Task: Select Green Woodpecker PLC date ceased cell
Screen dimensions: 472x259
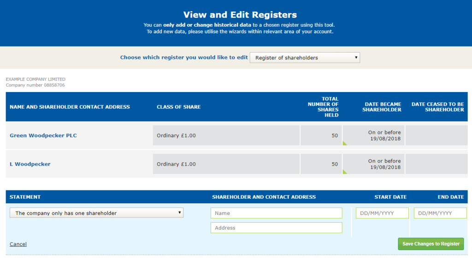Action: [x=436, y=136]
